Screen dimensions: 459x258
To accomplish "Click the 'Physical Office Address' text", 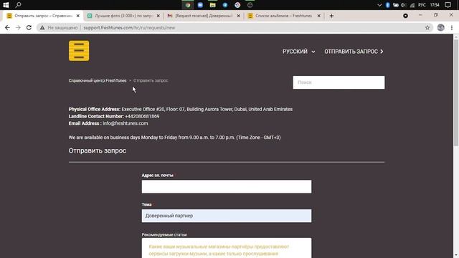I will [x=95, y=110].
